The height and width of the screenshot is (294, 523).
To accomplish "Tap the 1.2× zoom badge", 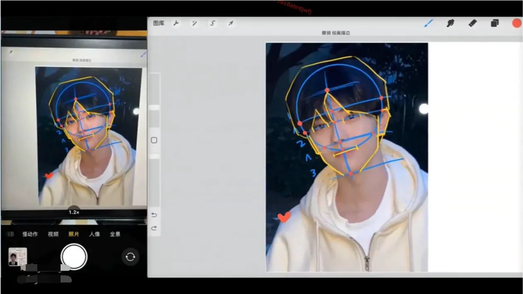I will click(x=73, y=211).
